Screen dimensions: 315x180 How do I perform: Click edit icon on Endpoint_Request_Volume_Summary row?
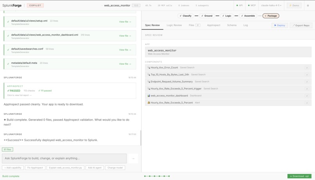point(307,82)
